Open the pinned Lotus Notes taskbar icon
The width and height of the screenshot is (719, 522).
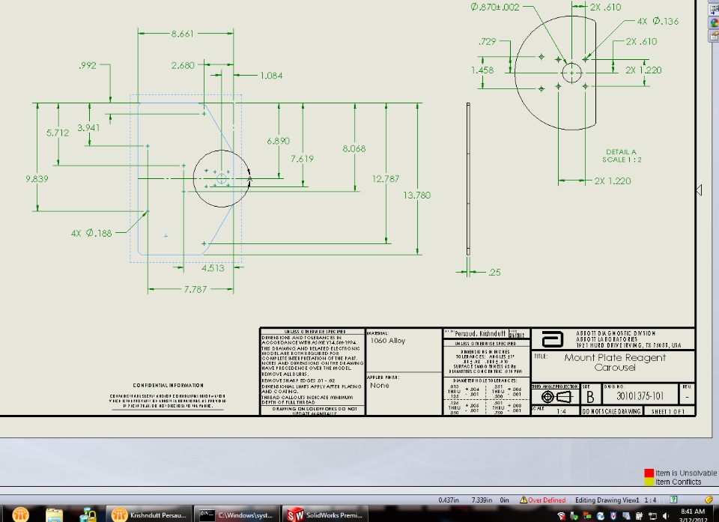click(x=20, y=515)
